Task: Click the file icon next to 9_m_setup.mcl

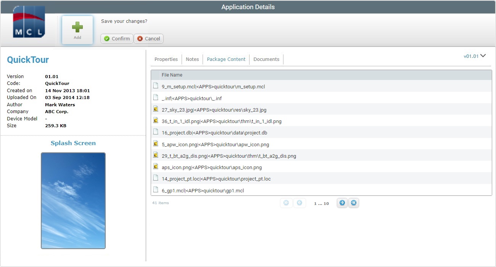Action: [156, 86]
